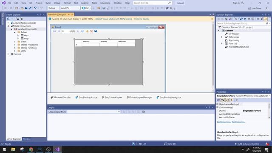
Task: Click the Save Data navigator icon
Action: [x=96, y=31]
